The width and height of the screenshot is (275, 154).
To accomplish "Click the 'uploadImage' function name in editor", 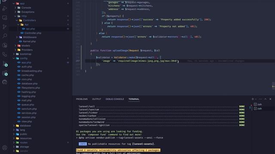I will pyautogui.click(x=120, y=50).
